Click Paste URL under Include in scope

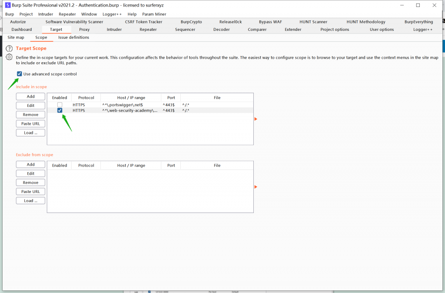coord(31,124)
